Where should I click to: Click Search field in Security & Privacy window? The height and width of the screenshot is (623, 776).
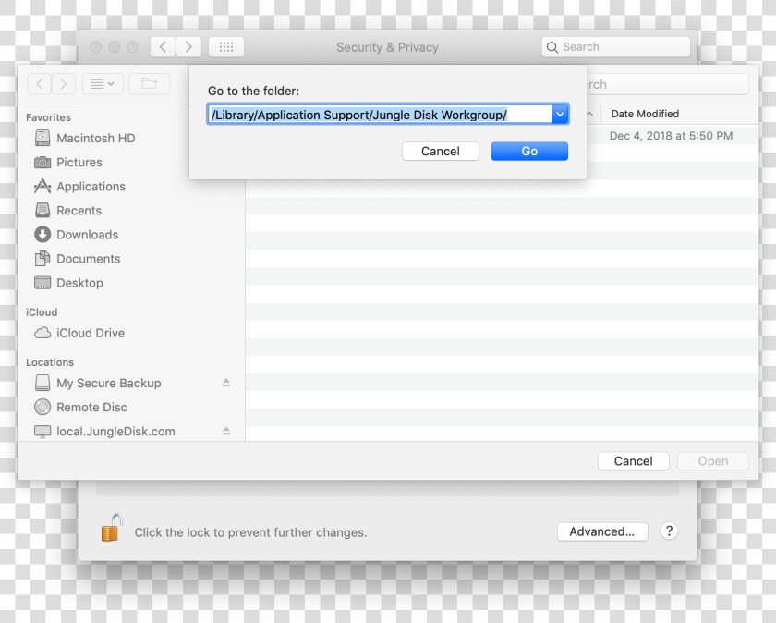(x=615, y=47)
